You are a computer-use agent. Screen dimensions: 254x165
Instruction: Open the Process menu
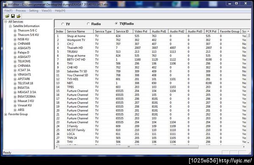coord(21,11)
